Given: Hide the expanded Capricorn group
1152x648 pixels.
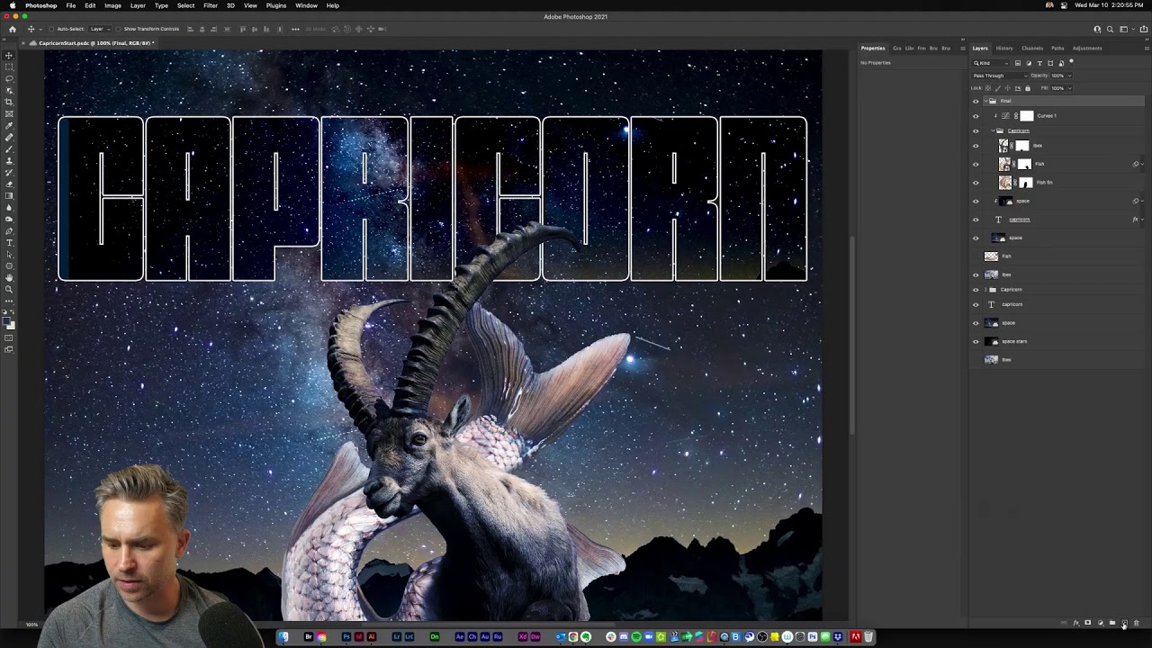Looking at the screenshot, I should (976, 130).
